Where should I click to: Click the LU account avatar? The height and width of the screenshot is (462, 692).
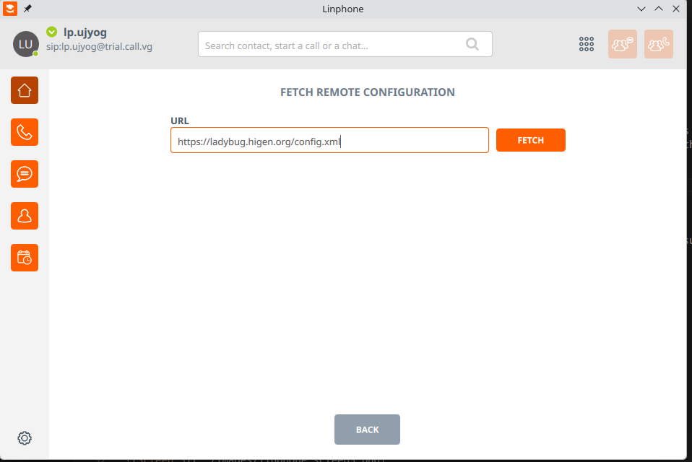(x=25, y=44)
